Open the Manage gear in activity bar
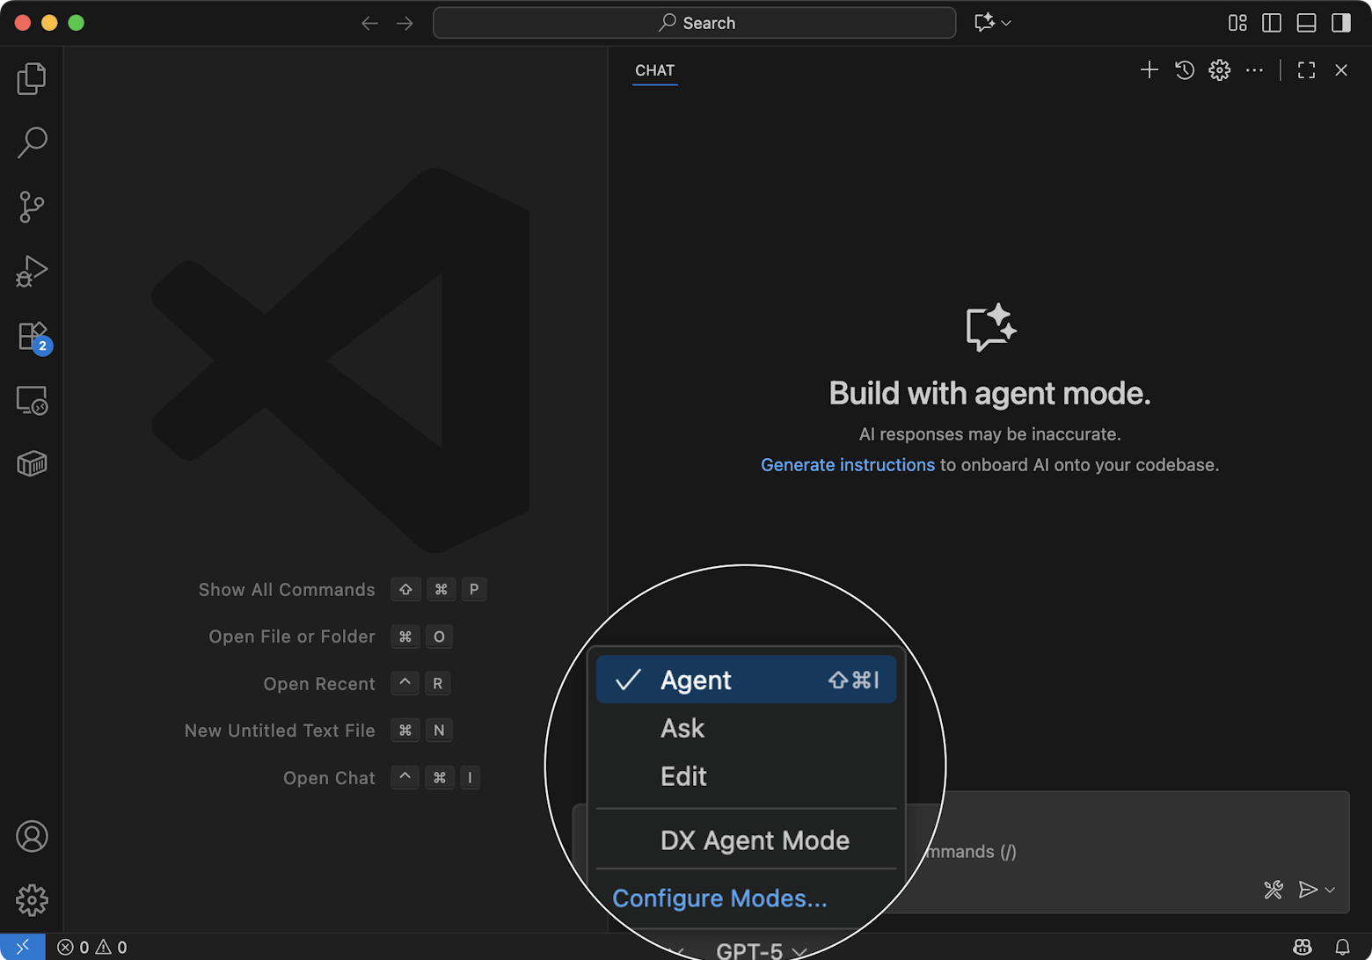1372x960 pixels. (32, 900)
